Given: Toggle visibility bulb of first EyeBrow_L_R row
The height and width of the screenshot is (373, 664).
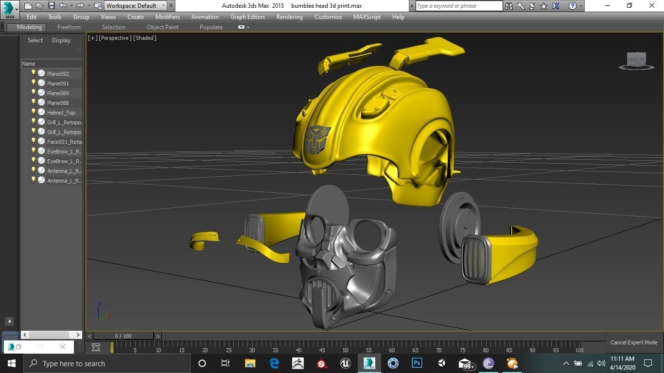Looking at the screenshot, I should pos(34,151).
